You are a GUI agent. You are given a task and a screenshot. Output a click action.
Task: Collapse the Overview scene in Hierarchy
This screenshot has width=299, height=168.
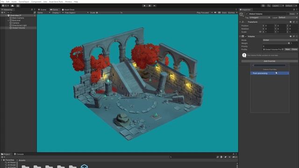[x=6, y=15]
